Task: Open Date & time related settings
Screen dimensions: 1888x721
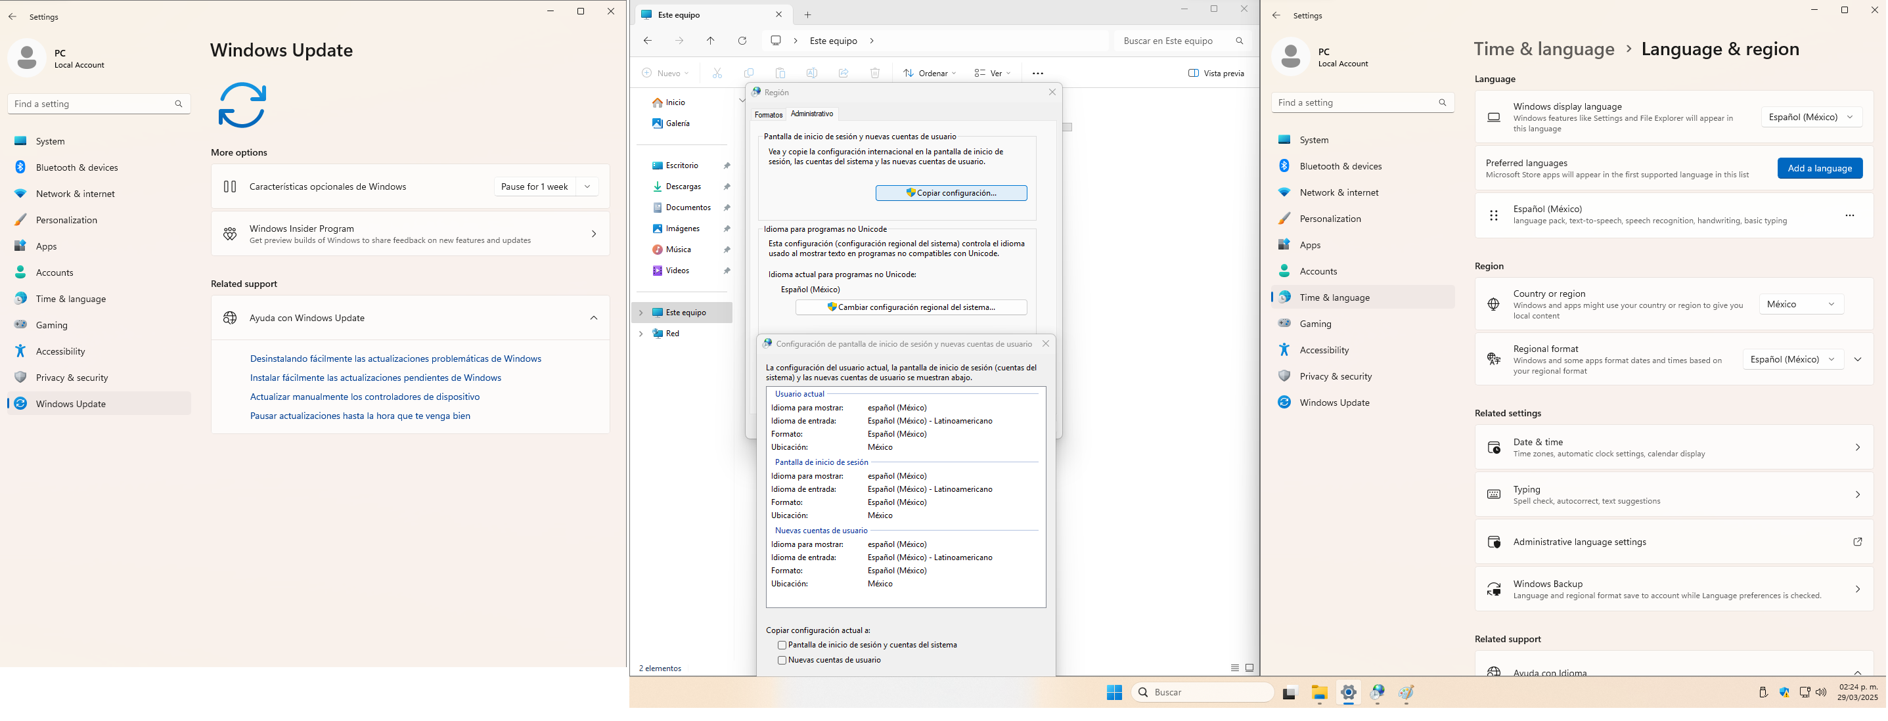Action: pos(1674,448)
